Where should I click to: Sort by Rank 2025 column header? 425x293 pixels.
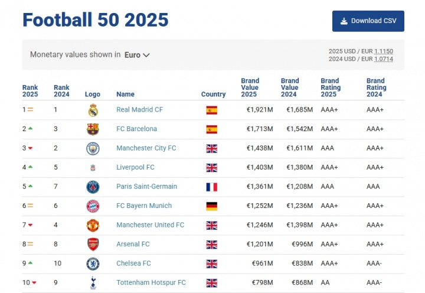tap(30, 90)
